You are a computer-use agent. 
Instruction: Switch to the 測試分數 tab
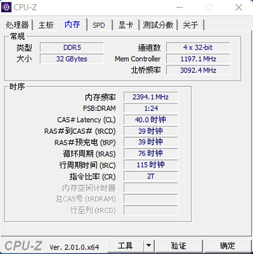point(158,25)
